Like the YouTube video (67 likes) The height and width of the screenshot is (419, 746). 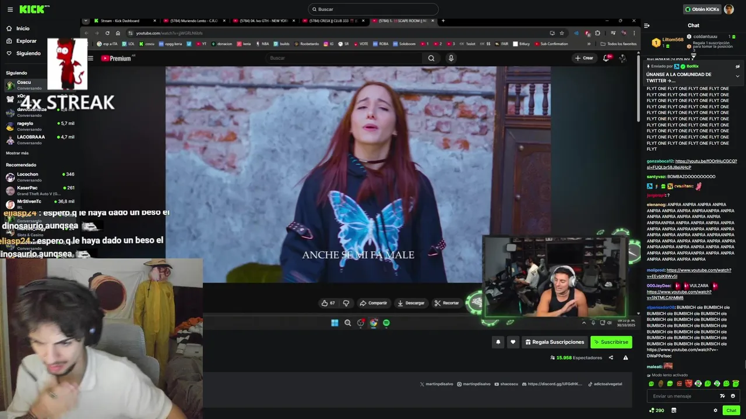pyautogui.click(x=328, y=303)
